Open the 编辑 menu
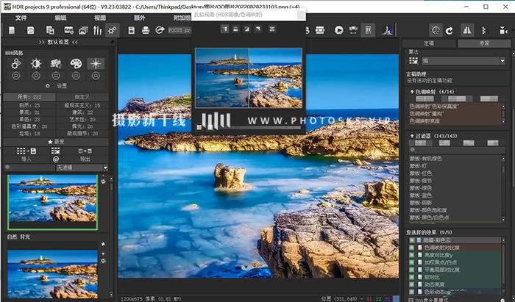 60,18
